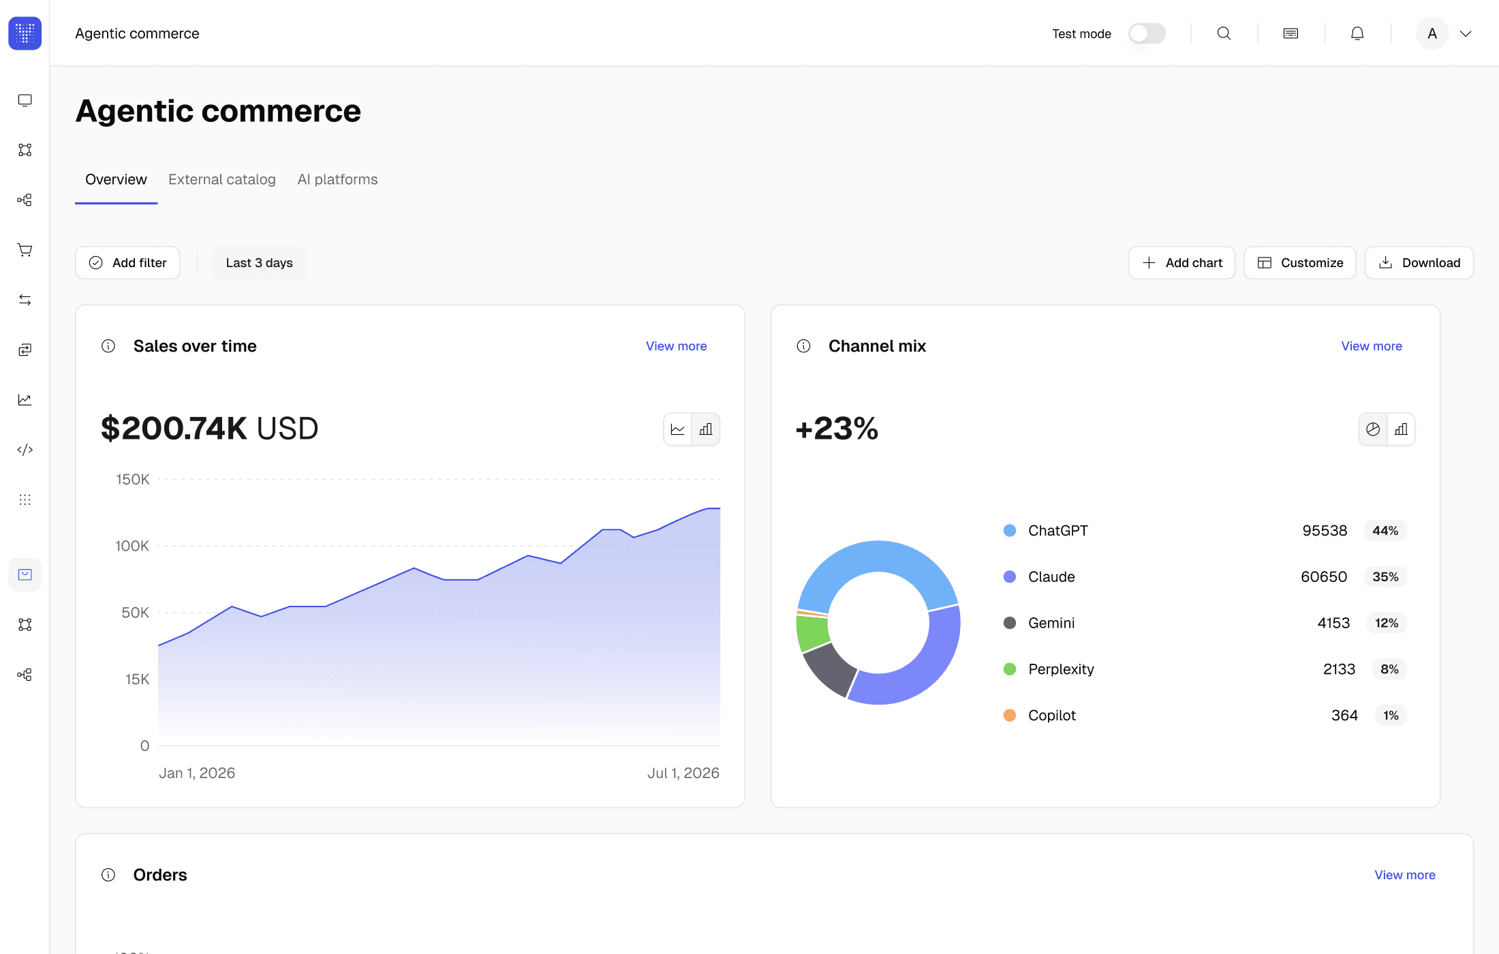Viewport: 1499px width, 954px height.
Task: Click the Agentic commerce breadcrumb in header
Action: [x=137, y=33]
